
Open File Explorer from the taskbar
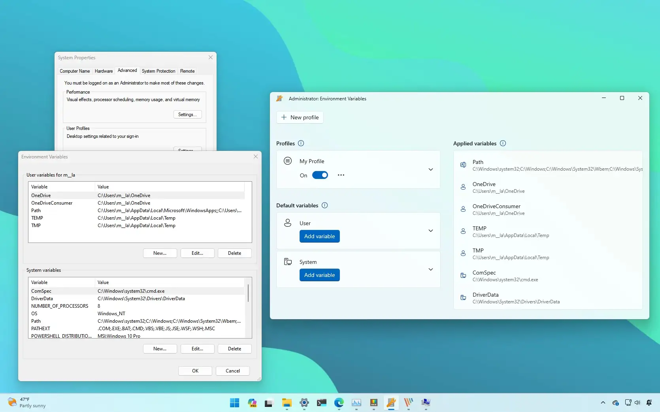click(287, 403)
